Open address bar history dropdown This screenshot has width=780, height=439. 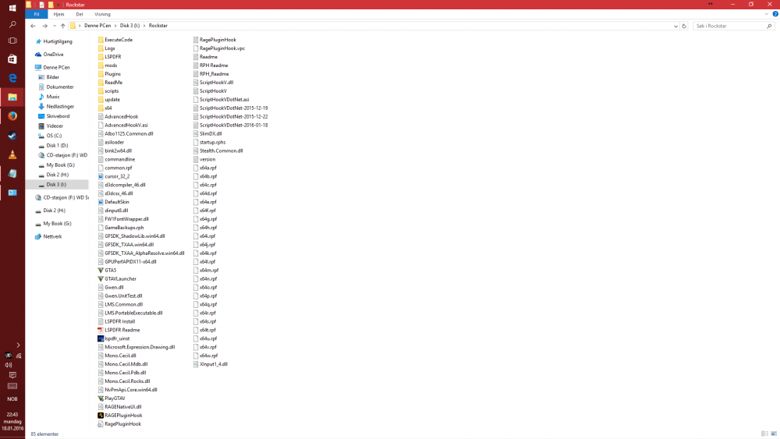[x=675, y=26]
